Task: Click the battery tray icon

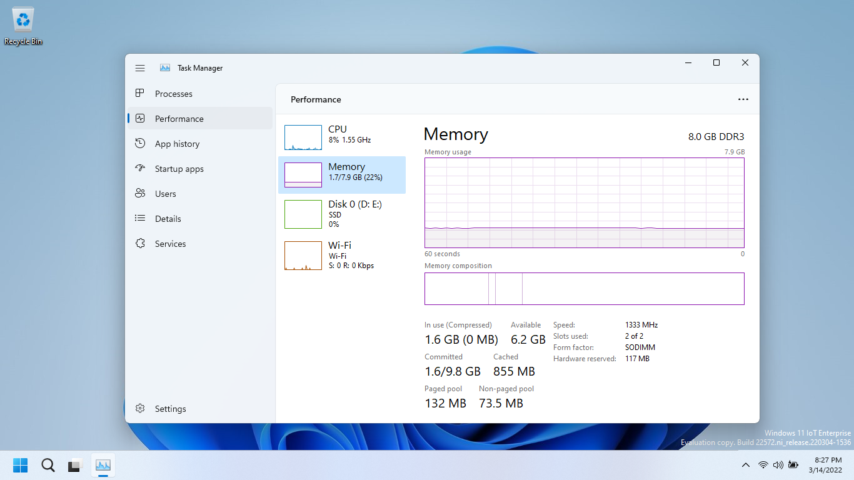Action: (x=793, y=465)
